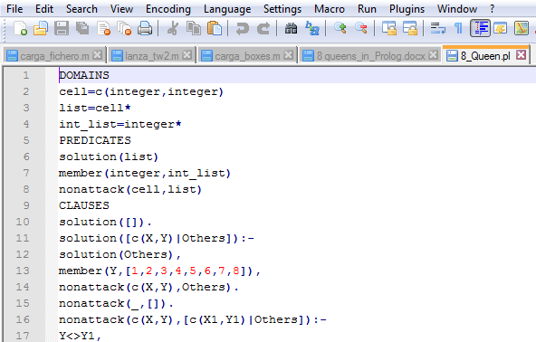The width and height of the screenshot is (536, 342).
Task: Toggle Show All Characters pilcrow button
Action: 458,28
